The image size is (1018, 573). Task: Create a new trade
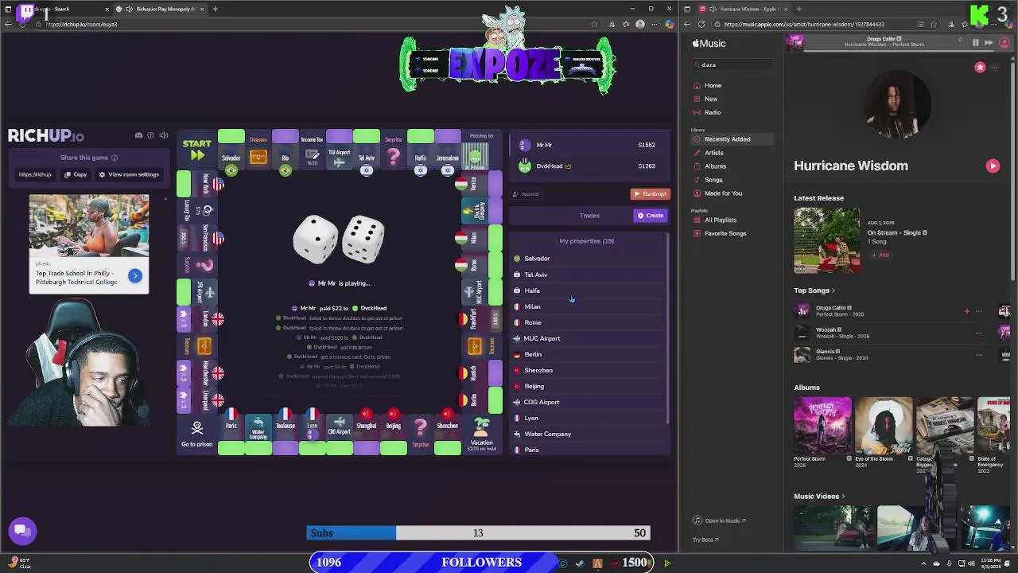point(650,215)
